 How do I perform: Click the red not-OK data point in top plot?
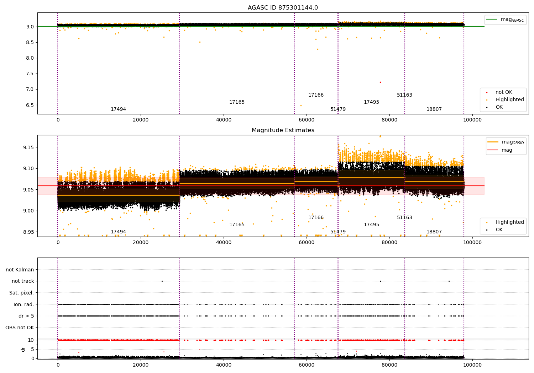tap(380, 82)
